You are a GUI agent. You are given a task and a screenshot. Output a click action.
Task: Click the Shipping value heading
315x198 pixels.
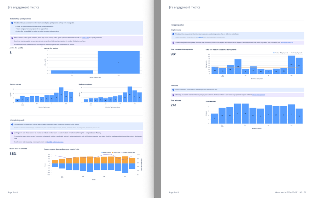(x=178, y=25)
